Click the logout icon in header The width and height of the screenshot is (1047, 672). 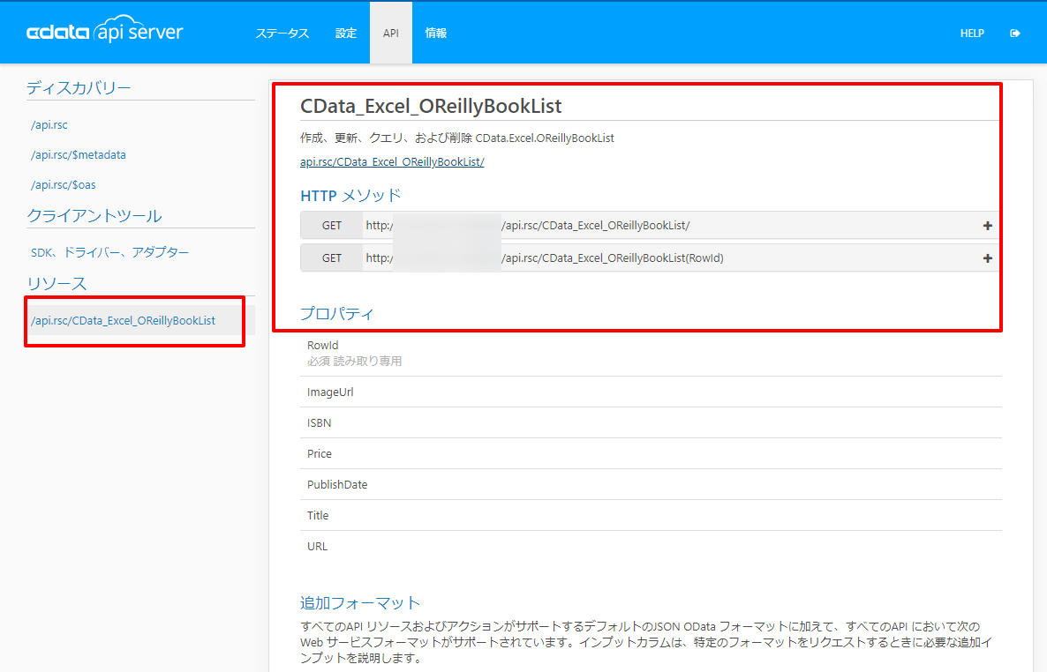pos(1015,34)
